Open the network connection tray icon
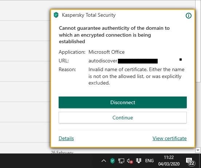 coord(121,161)
